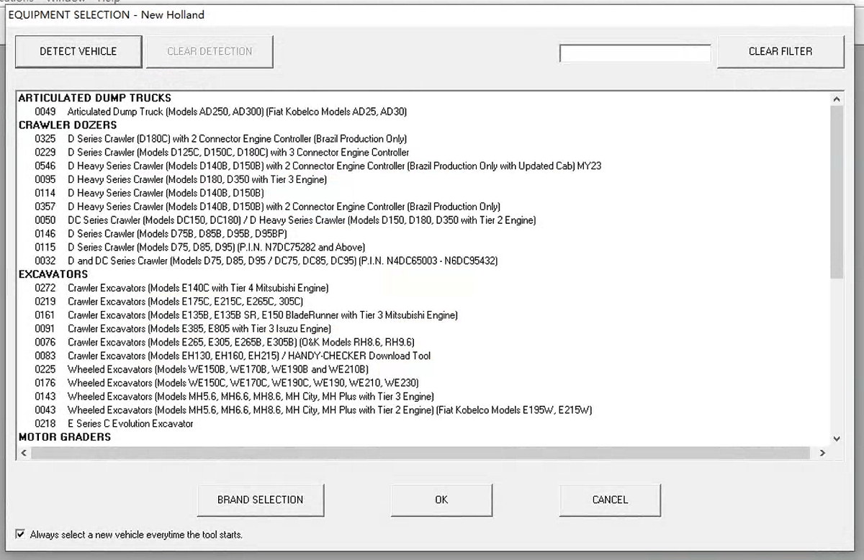Confirm selection with the OK button
Screen dimensions: 864x560
pos(441,500)
